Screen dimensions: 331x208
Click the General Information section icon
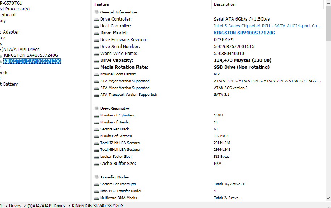click(97, 12)
